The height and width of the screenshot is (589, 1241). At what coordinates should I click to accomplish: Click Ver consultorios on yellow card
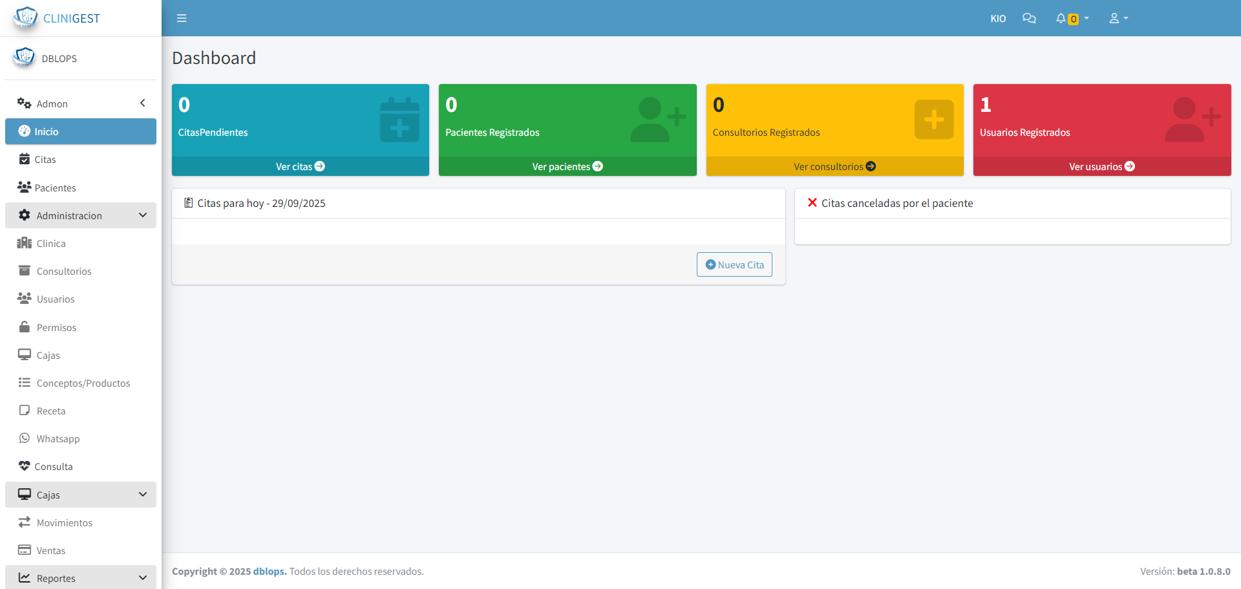(x=834, y=167)
